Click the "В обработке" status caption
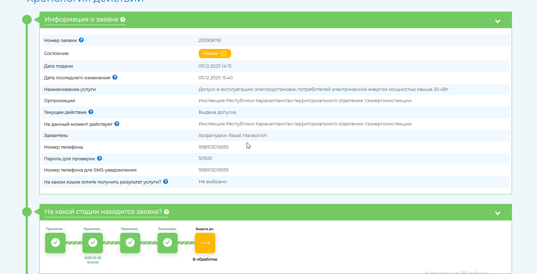The width and height of the screenshot is (537, 274). click(205, 260)
